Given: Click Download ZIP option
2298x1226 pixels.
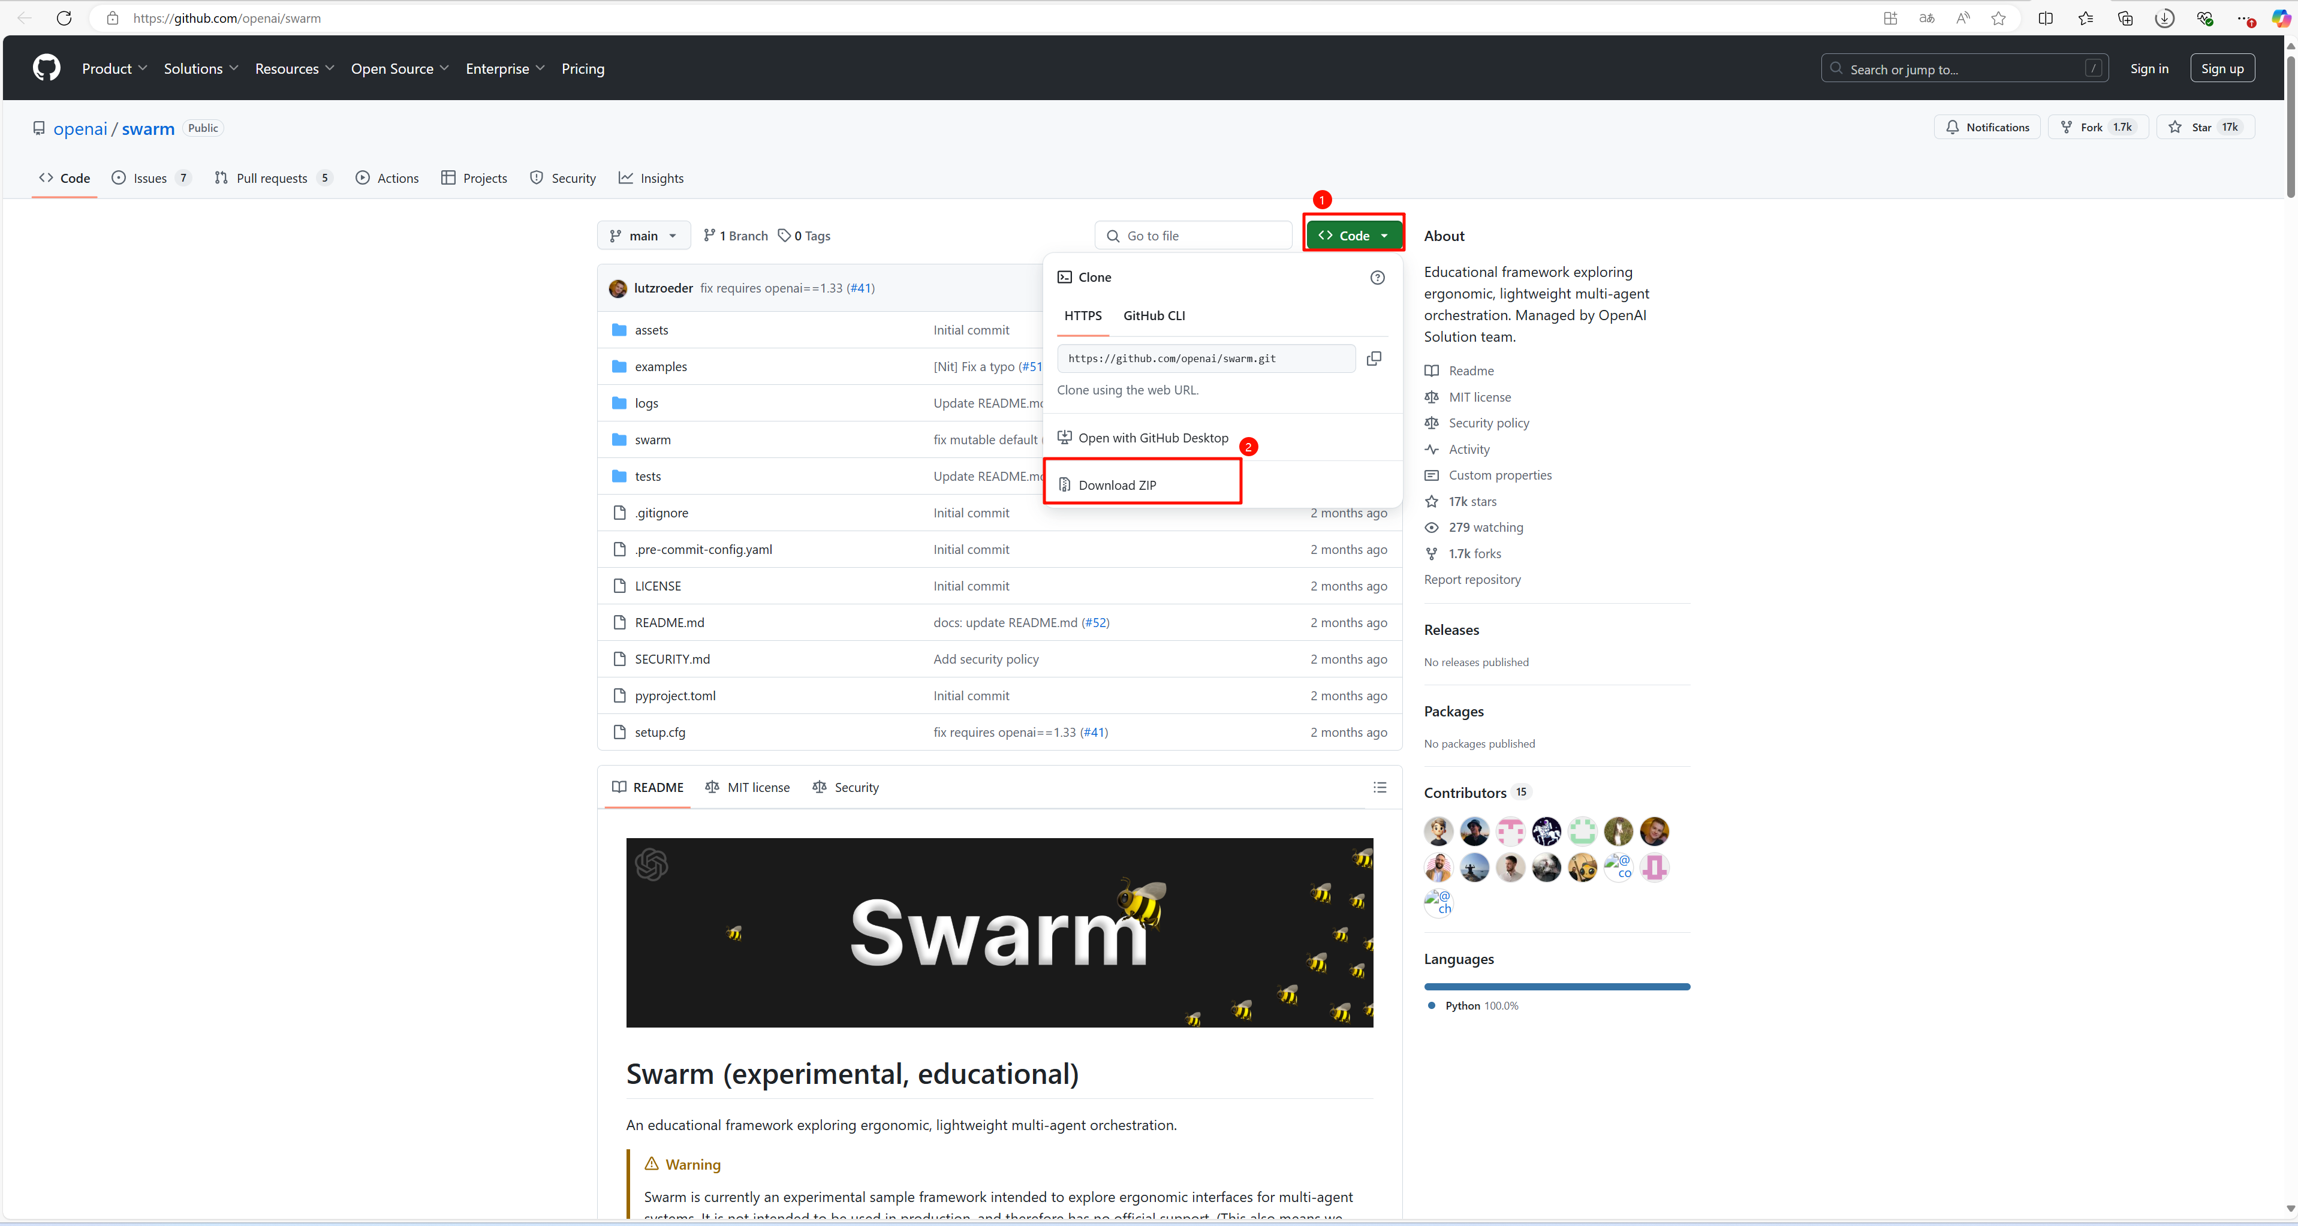Looking at the screenshot, I should coord(1117,486).
